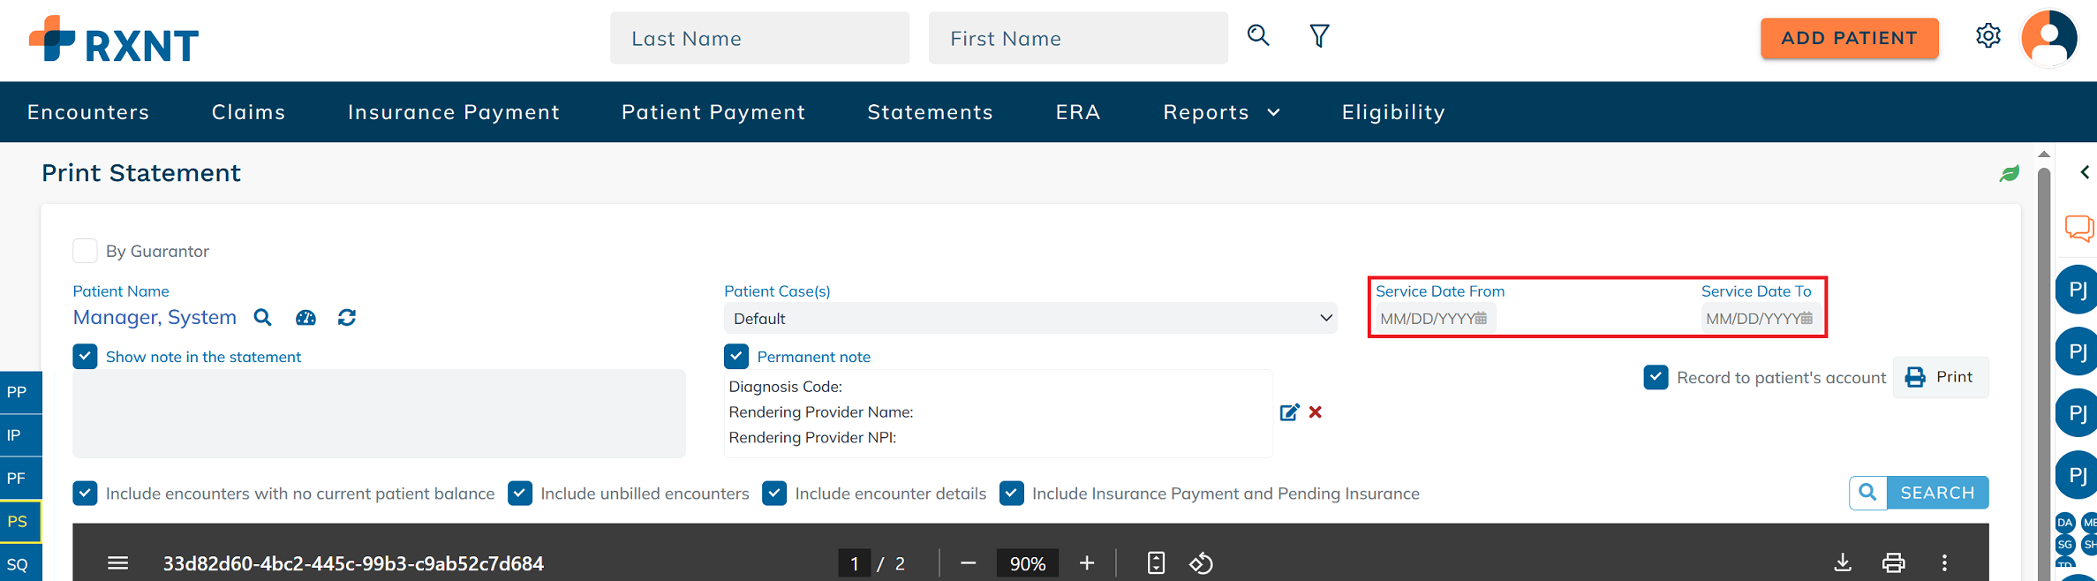Rotate the PDF document view
This screenshot has height=581, width=2097.
(1201, 562)
